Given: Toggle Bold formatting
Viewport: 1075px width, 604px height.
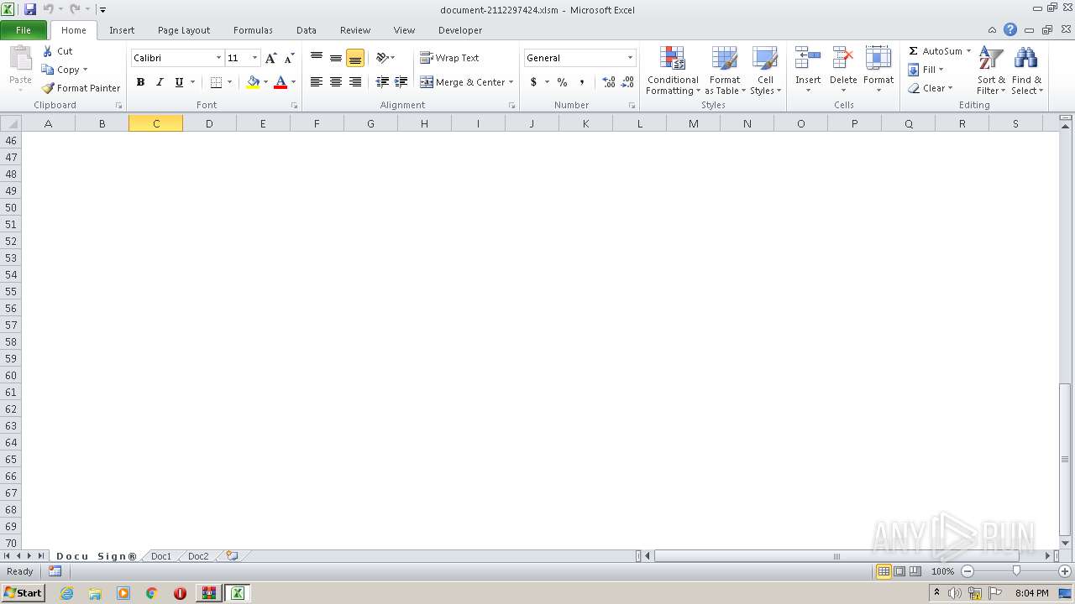Looking at the screenshot, I should tap(140, 82).
